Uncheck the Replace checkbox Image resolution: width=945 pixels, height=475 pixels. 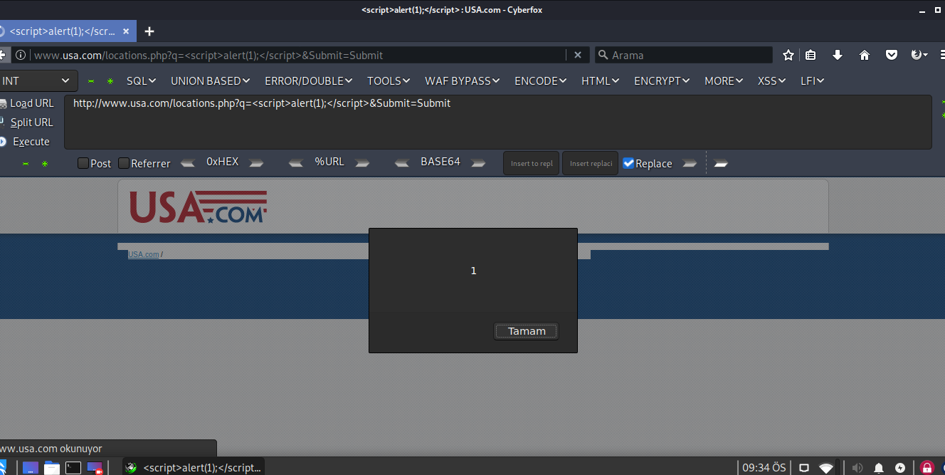(628, 163)
